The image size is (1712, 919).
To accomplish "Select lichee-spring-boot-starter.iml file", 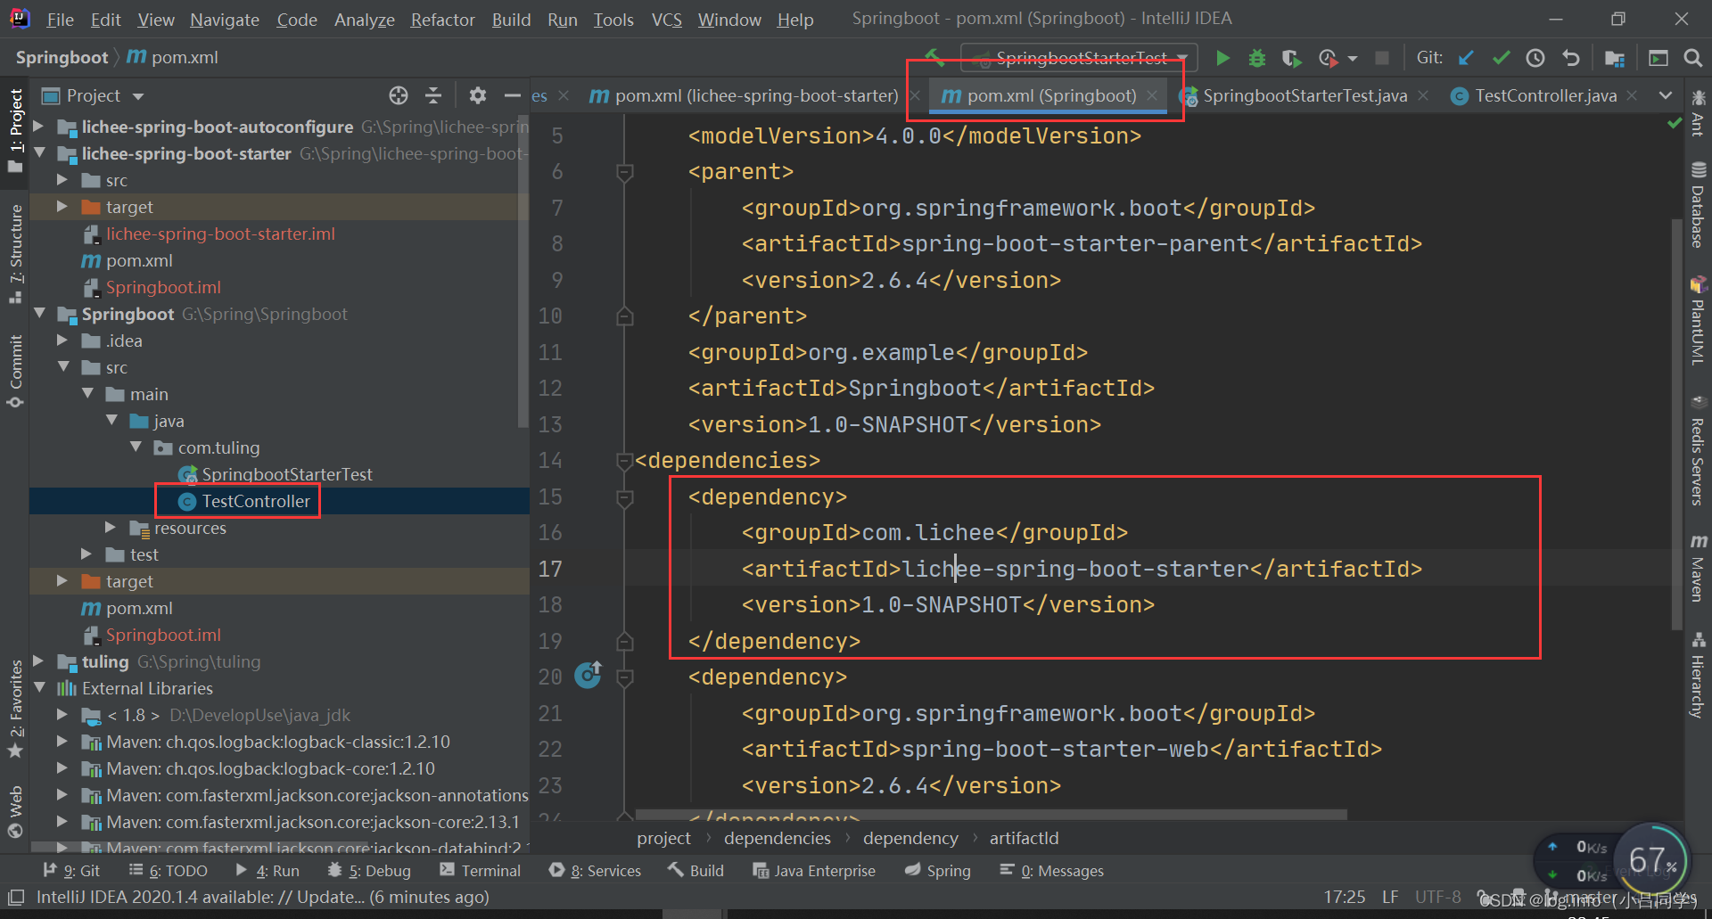I will pos(220,234).
